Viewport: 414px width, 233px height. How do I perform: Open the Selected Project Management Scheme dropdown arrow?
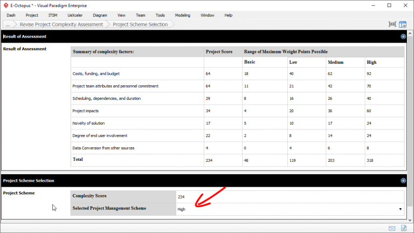pyautogui.click(x=400, y=209)
